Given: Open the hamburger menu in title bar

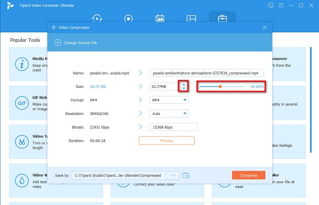Looking at the screenshot, I should coord(281,5).
